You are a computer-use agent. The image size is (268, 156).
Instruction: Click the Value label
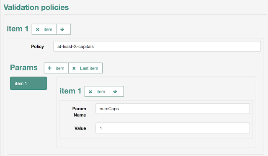80,128
